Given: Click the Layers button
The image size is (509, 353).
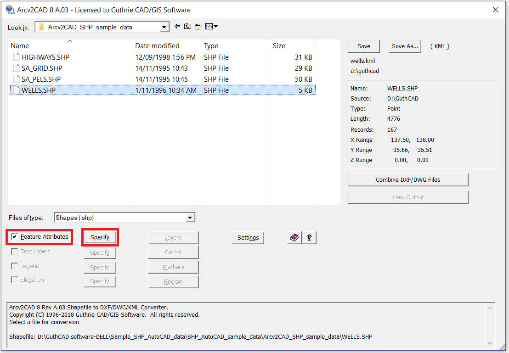Looking at the screenshot, I should coord(173,238).
